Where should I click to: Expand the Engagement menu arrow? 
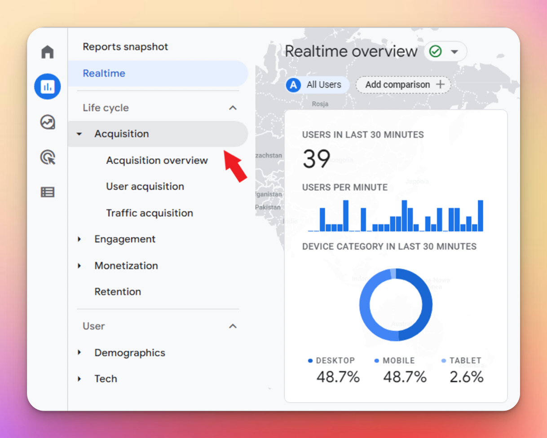click(x=79, y=239)
